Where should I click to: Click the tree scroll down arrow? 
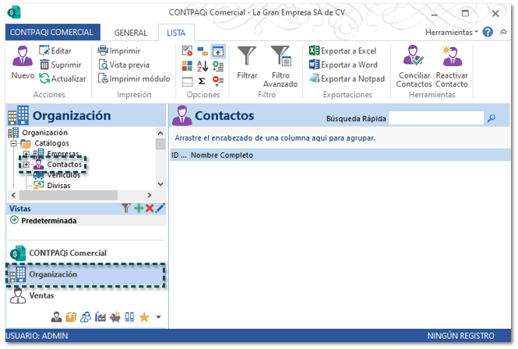[x=160, y=184]
